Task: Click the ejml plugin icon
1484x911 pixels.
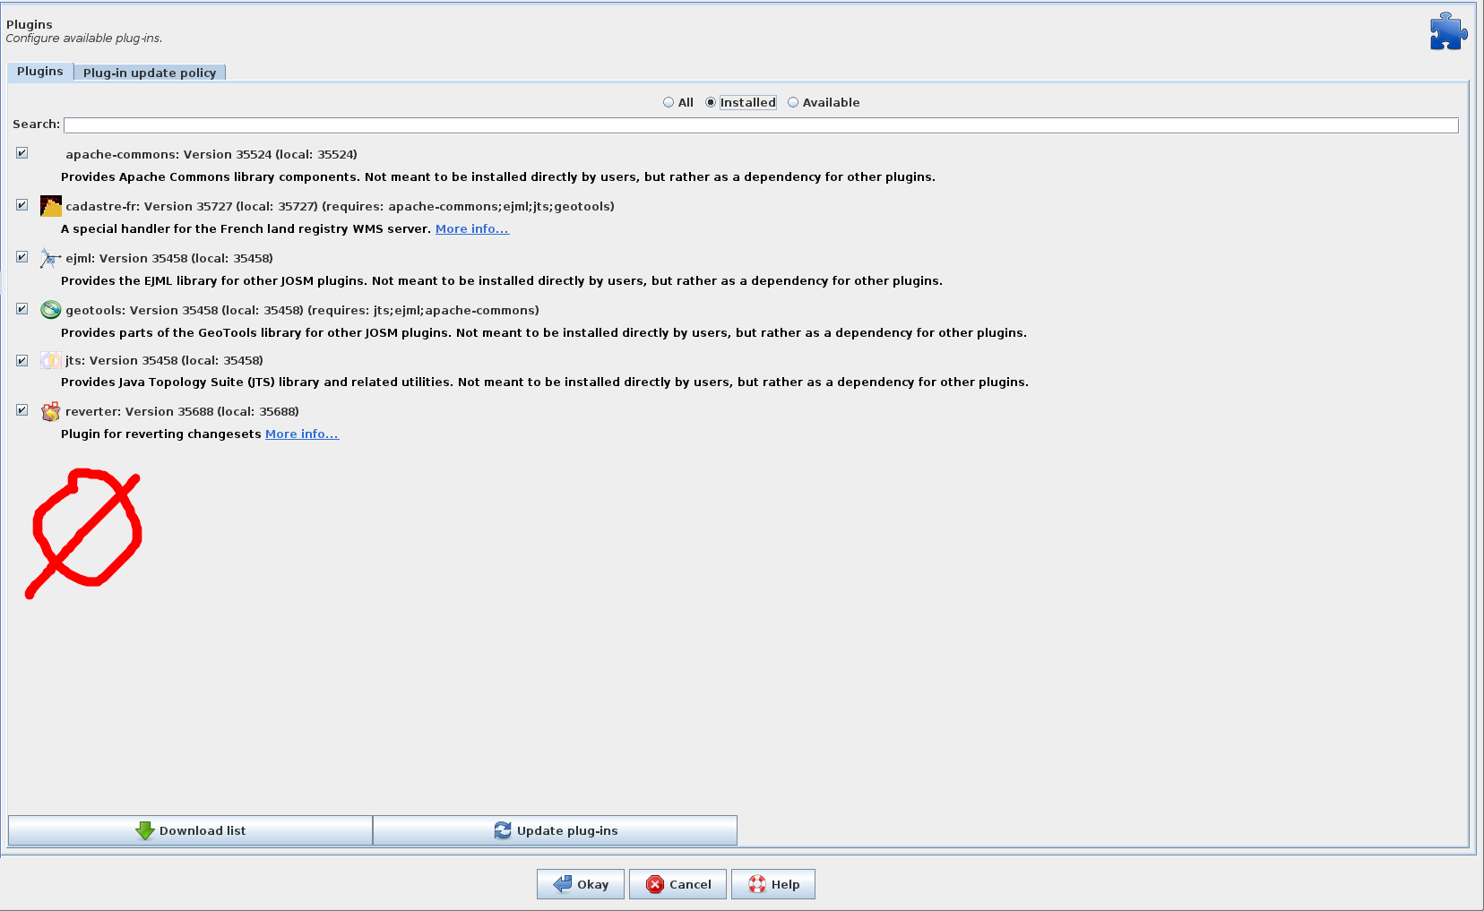Action: click(x=50, y=259)
